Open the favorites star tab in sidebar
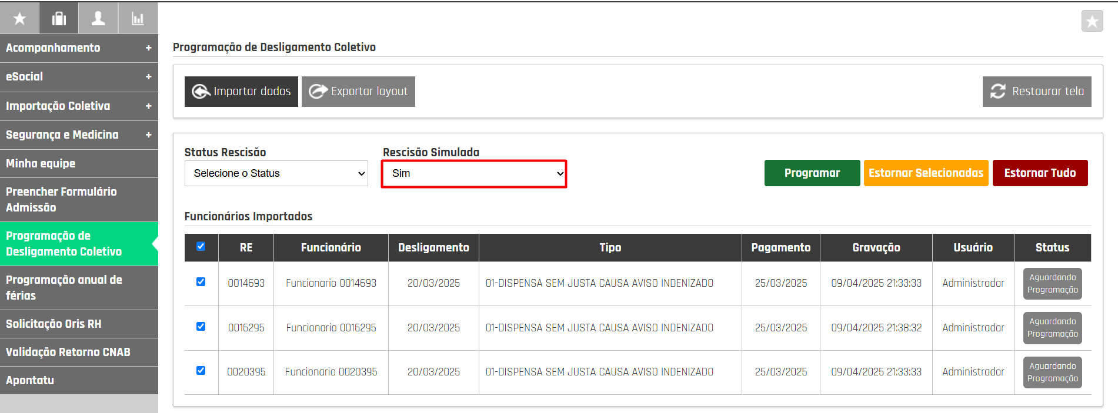Viewport: 1118px width, 413px height. [x=19, y=18]
